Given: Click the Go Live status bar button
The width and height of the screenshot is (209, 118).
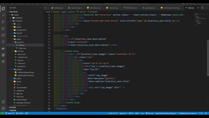Looking at the screenshot, I should click(x=150, y=113).
